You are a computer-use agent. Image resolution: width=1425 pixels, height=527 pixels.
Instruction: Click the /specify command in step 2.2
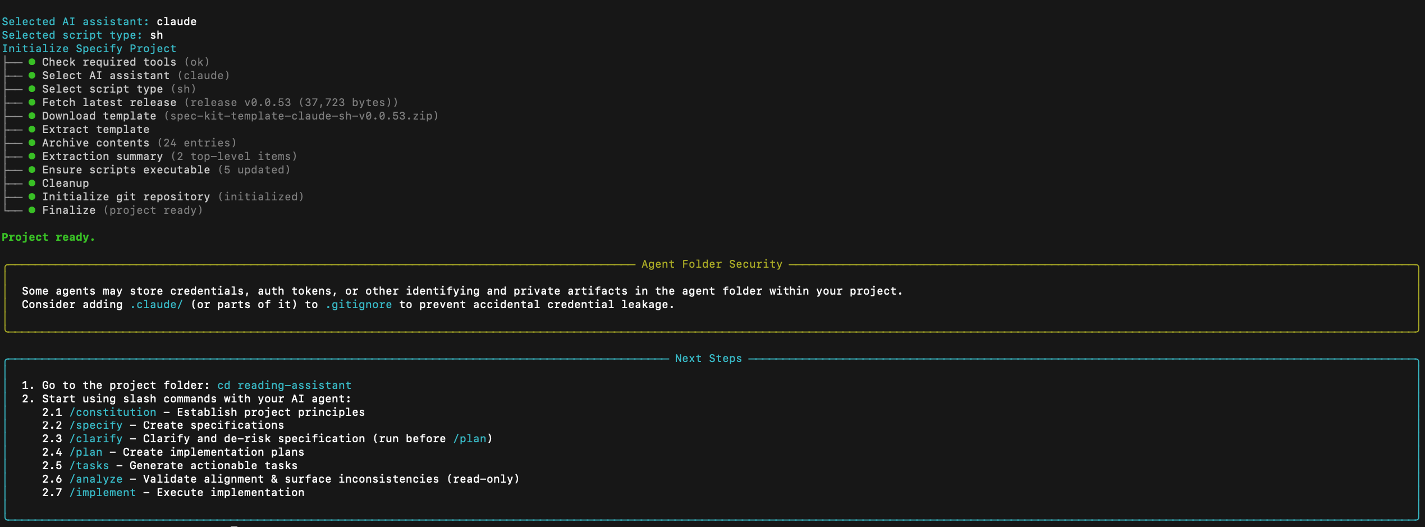(x=96, y=425)
